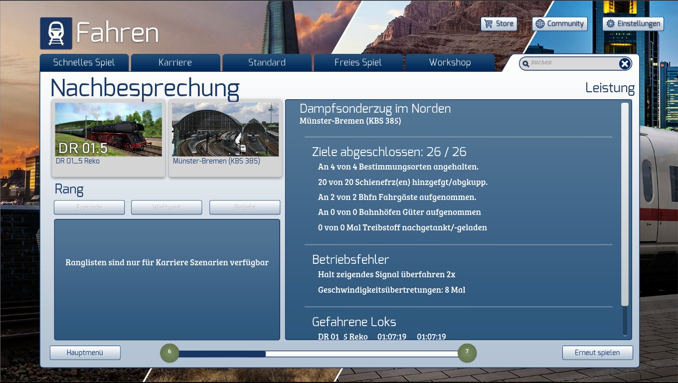Select the Weltweit ranking button
Image resolution: width=678 pixels, height=383 pixels.
(x=167, y=207)
